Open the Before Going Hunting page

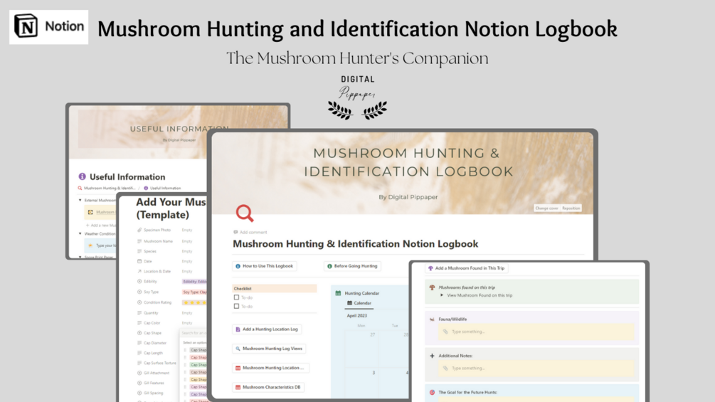coord(352,266)
